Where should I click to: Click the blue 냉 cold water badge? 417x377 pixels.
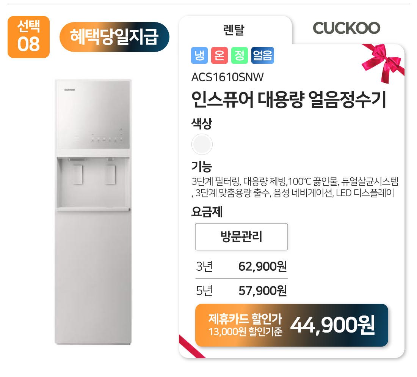point(199,55)
